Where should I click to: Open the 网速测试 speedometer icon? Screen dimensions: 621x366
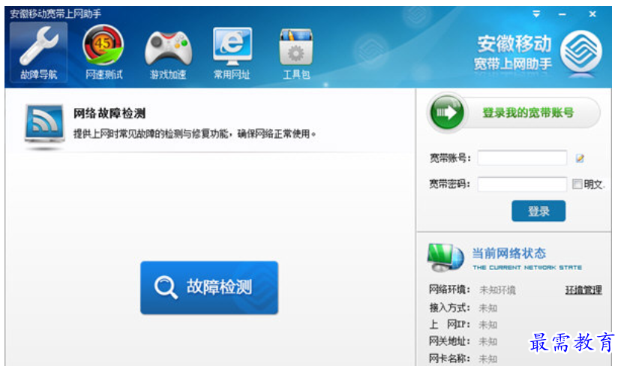click(x=103, y=52)
